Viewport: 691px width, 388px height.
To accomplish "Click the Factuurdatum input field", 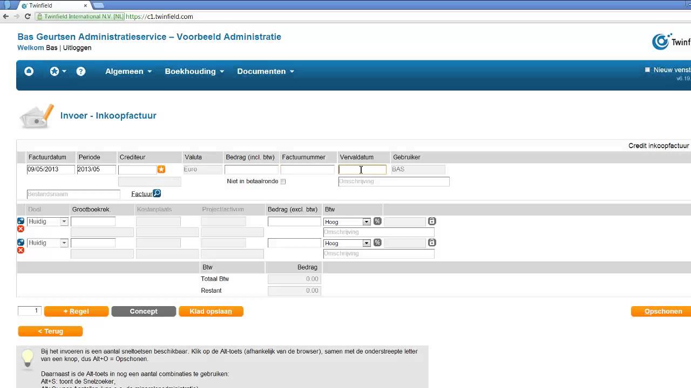I will click(51, 169).
